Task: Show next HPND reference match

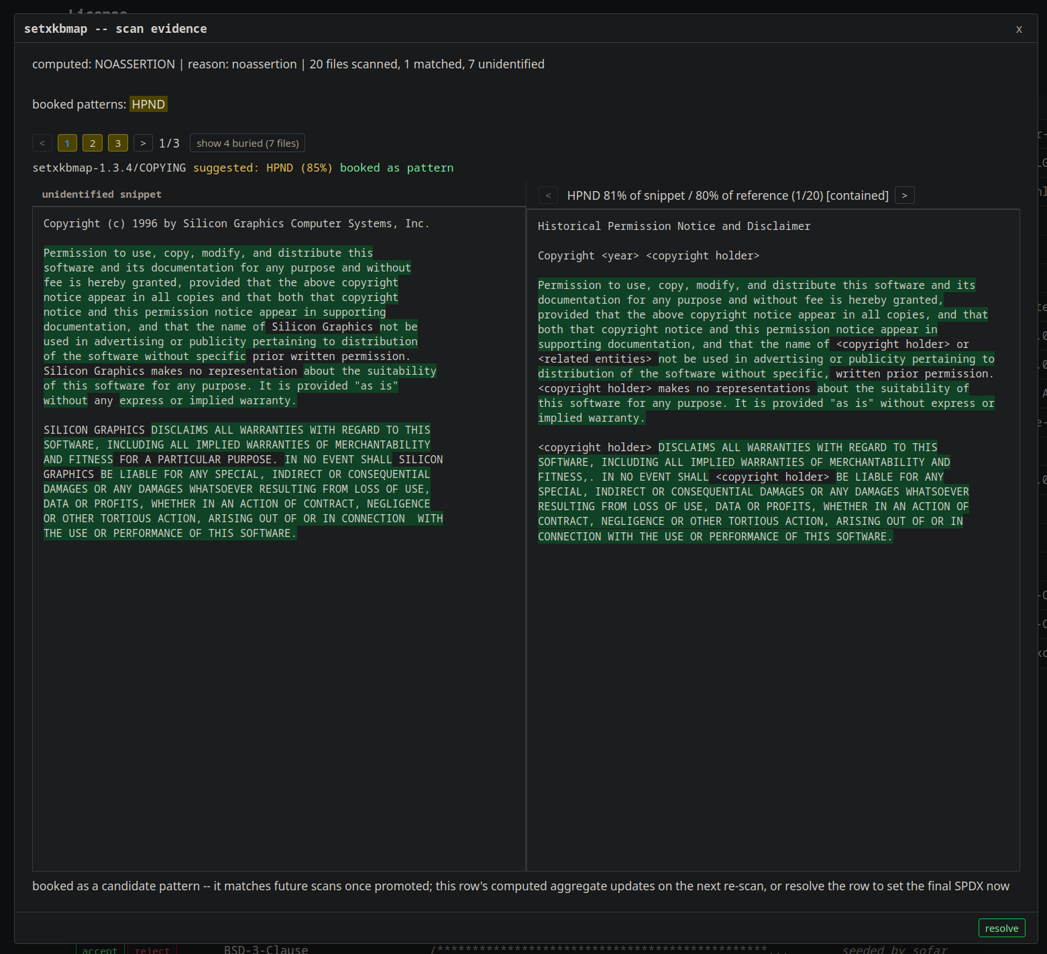Action: (x=904, y=195)
